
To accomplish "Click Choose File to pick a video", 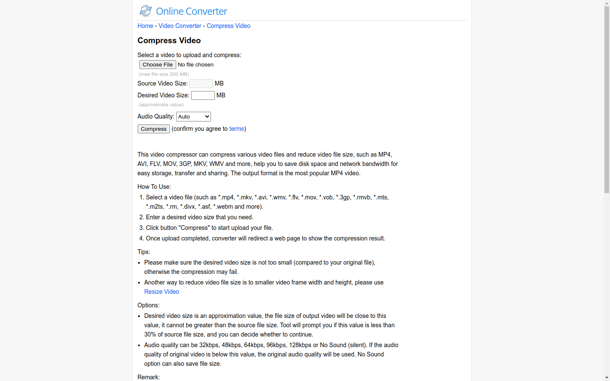I will pyautogui.click(x=157, y=64).
